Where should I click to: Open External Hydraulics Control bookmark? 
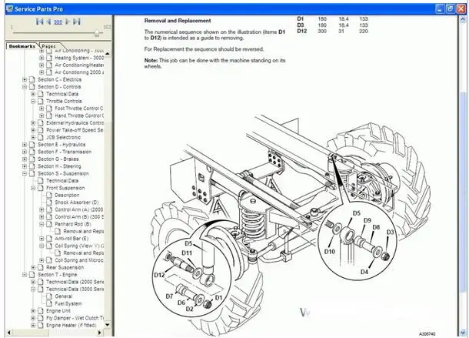click(x=75, y=123)
